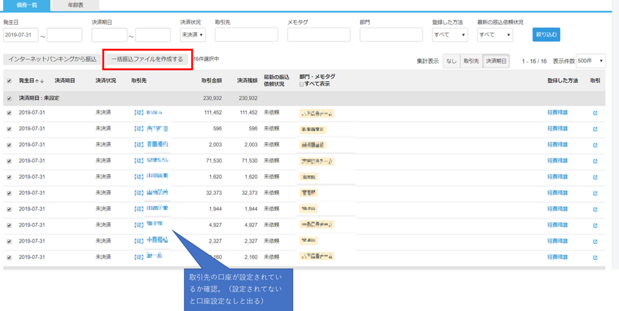Open the 【従】 vendor link in 1,620 row
Screen dimensions: 619x311
click(151, 177)
